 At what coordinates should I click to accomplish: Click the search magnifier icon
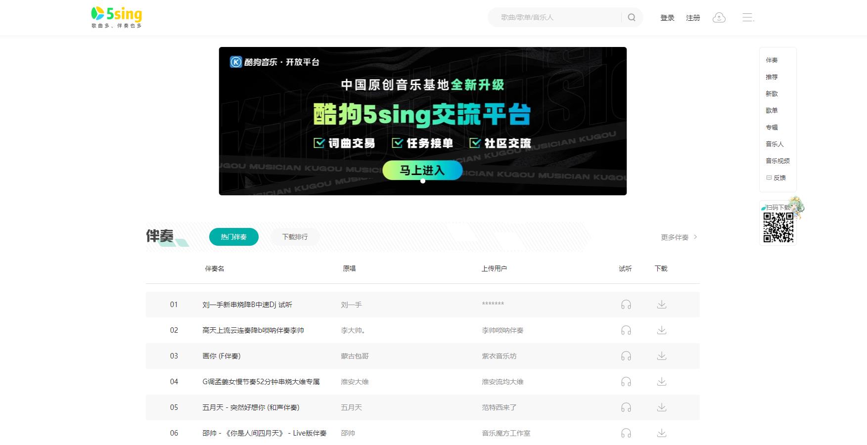[x=632, y=17]
